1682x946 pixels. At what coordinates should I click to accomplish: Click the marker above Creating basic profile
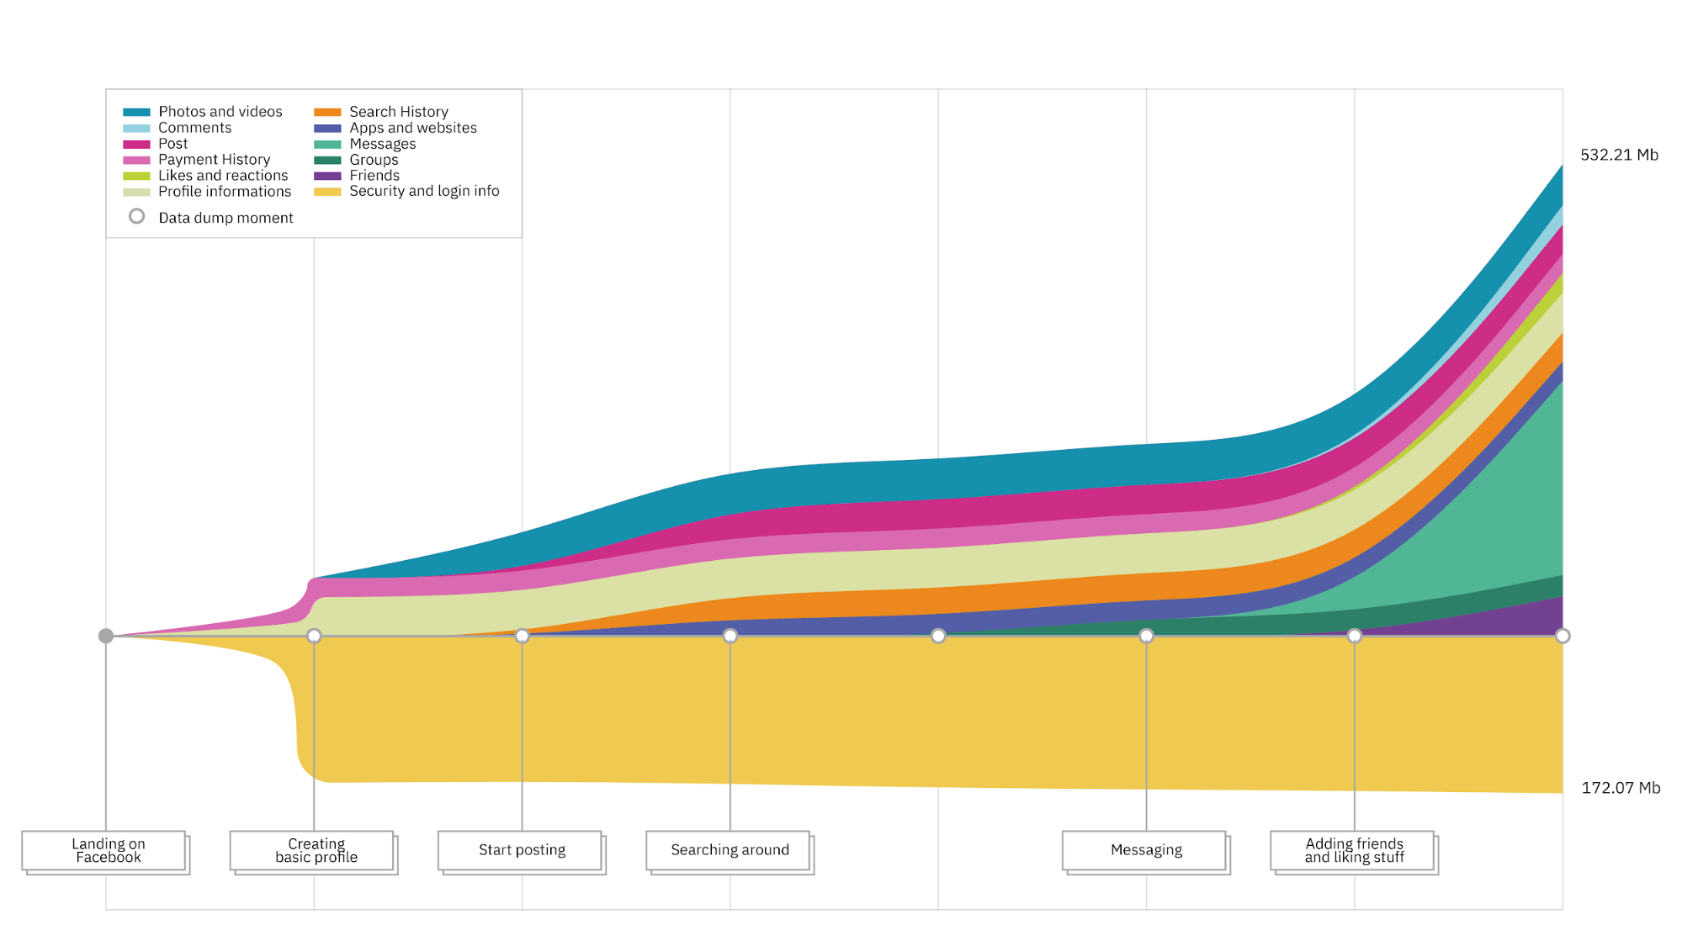[x=314, y=636]
